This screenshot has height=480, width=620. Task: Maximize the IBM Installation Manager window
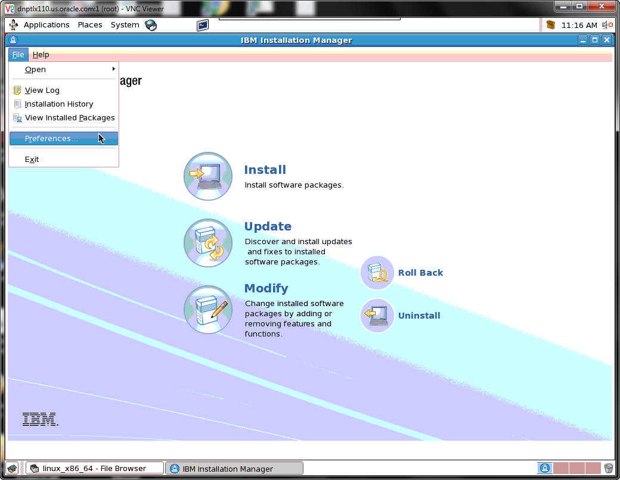click(595, 40)
